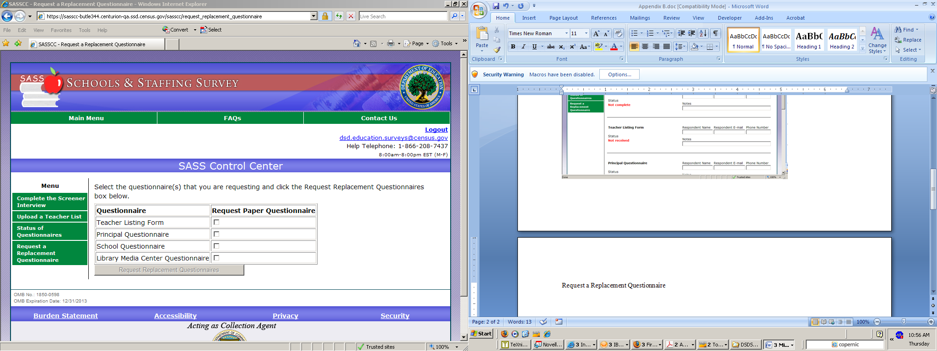Click the Office Button in Word
The image size is (937, 351).
pyautogui.click(x=479, y=11)
